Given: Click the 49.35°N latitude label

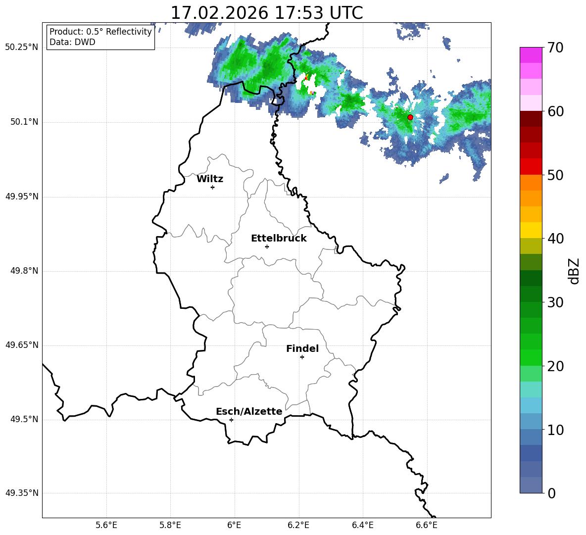Looking at the screenshot, I should point(21,493).
